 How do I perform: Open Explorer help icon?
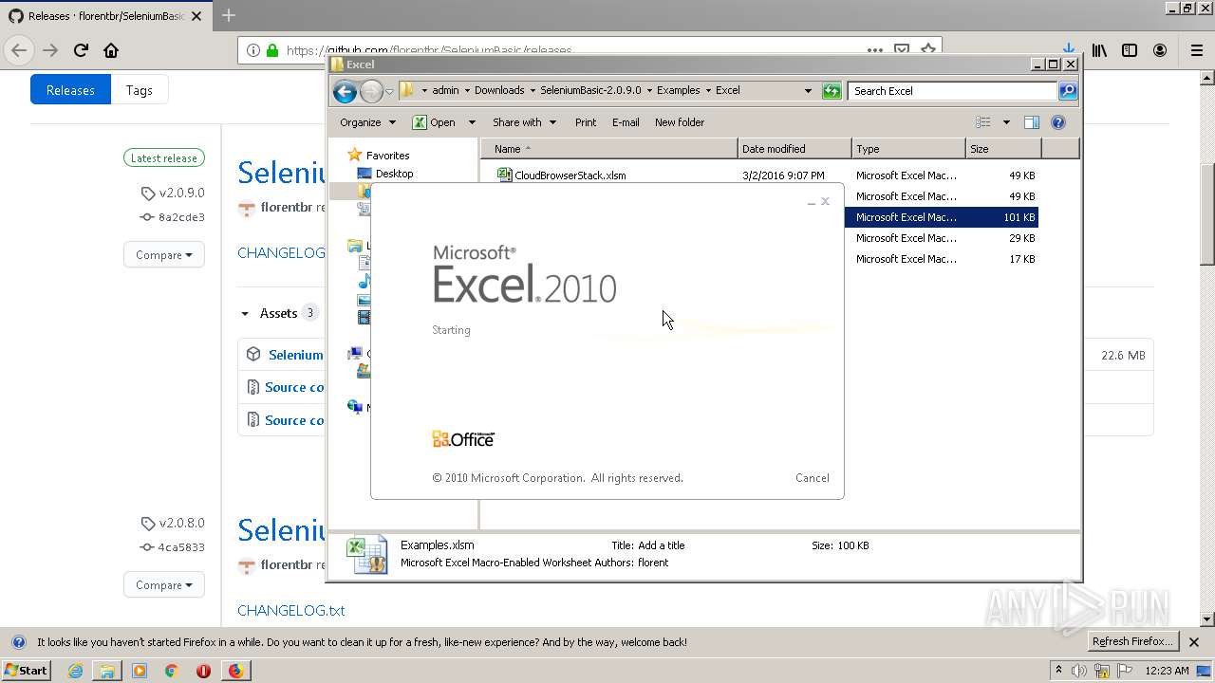pos(1058,122)
